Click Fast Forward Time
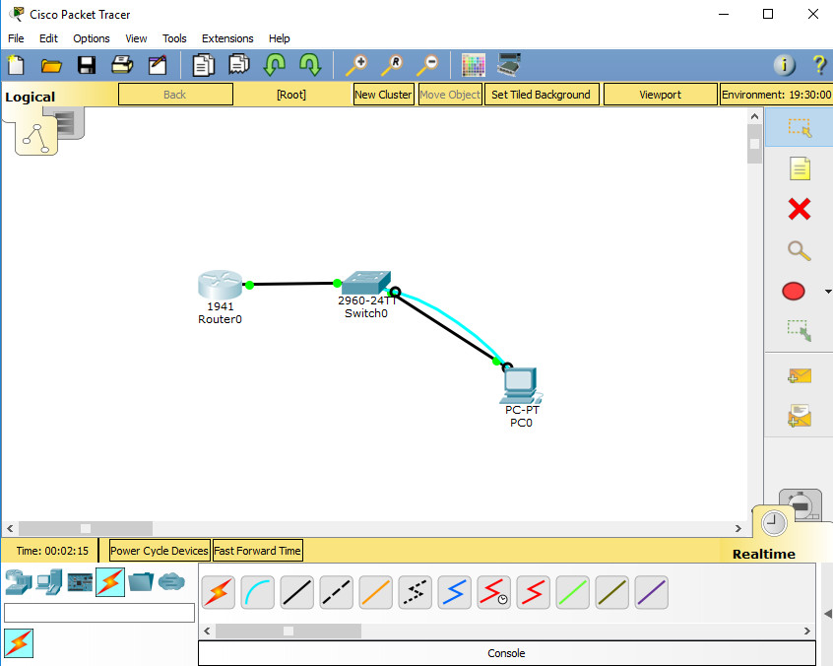The image size is (833, 666). coord(258,551)
